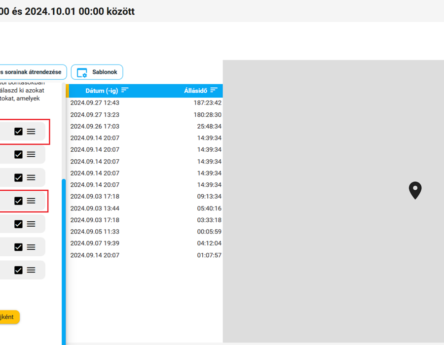The image size is (444, 345).
Task: Click the duration value 04:12:04
Action: pos(209,243)
